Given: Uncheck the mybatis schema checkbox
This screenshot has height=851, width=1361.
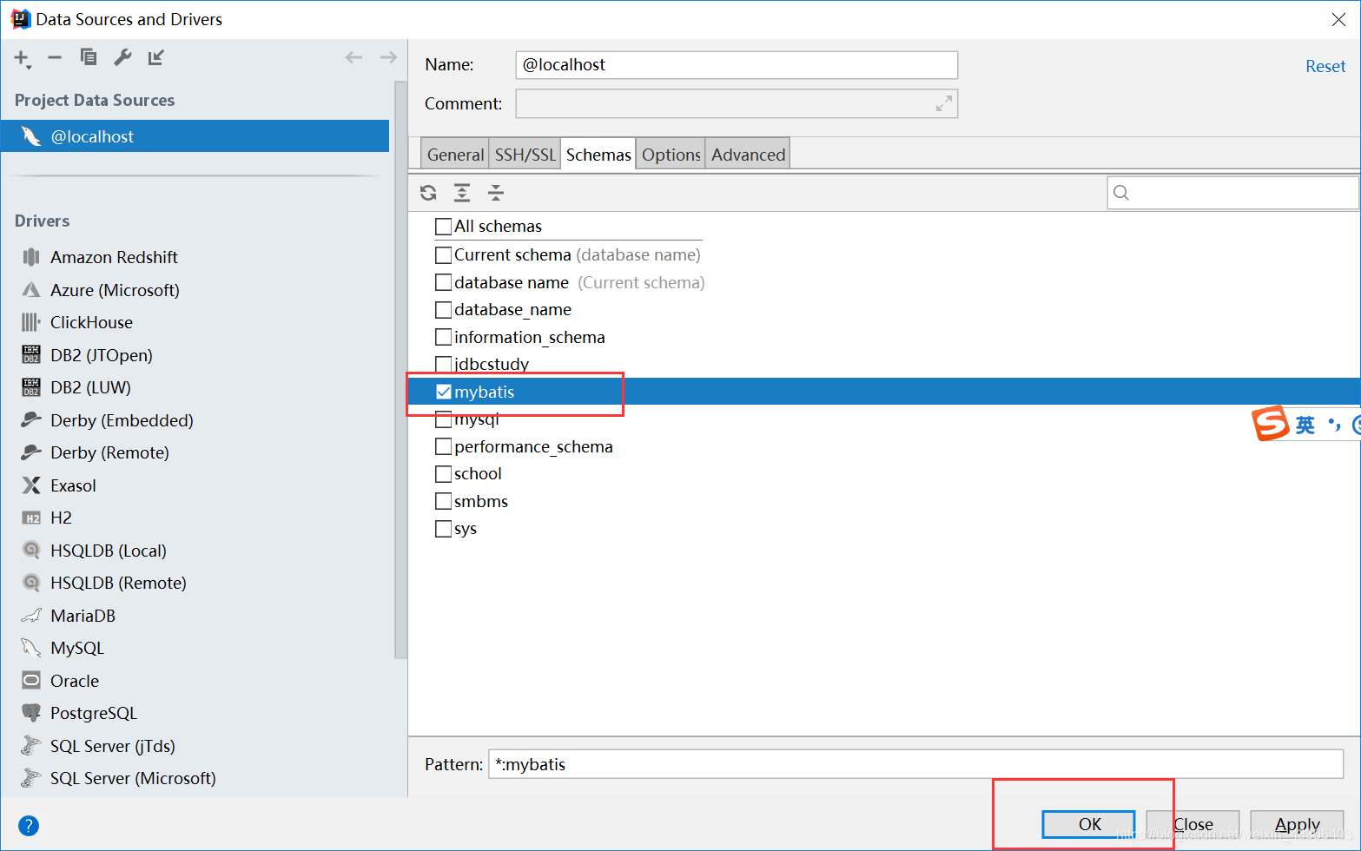Looking at the screenshot, I should (443, 392).
